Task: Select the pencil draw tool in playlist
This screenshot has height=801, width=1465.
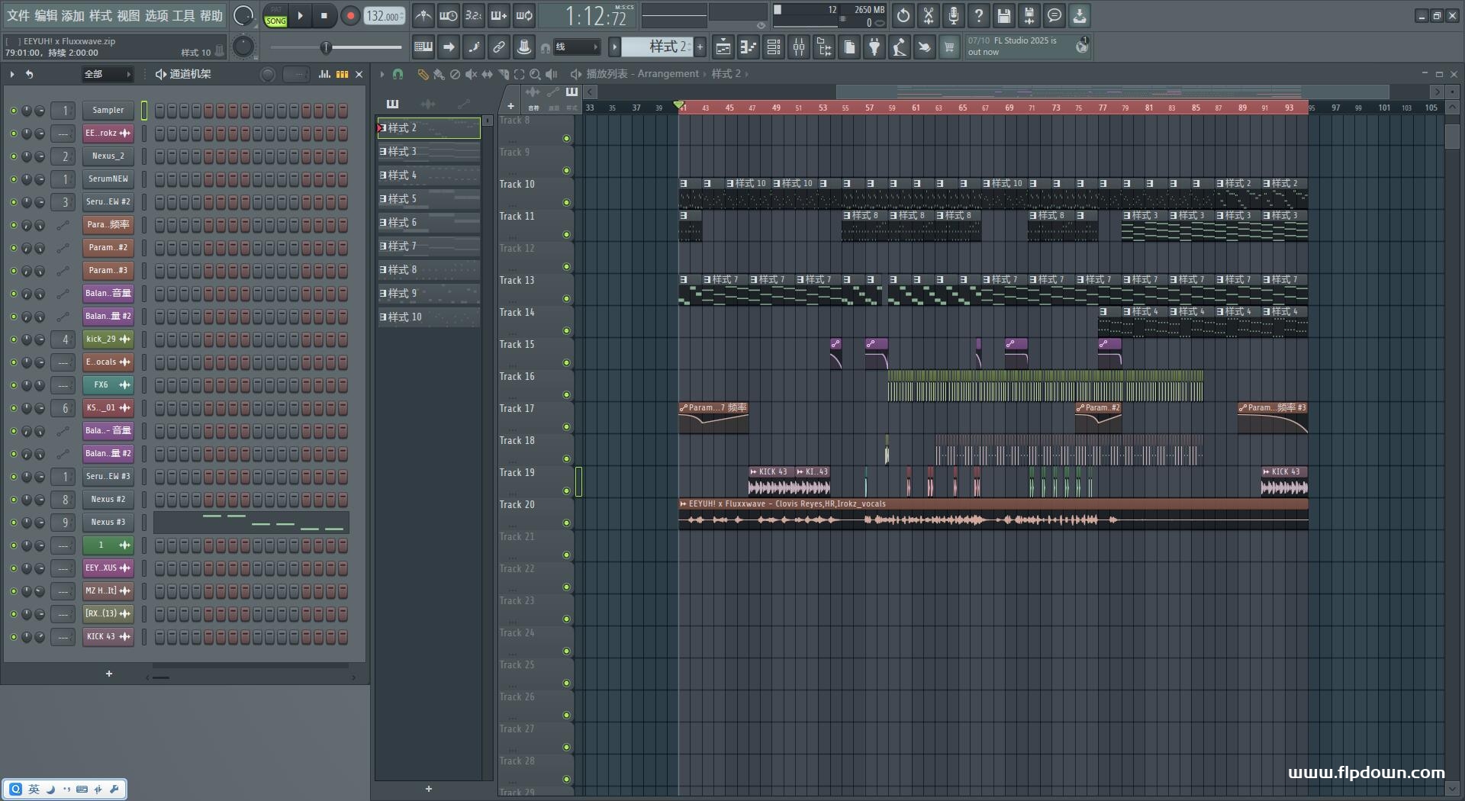Action: [422, 74]
